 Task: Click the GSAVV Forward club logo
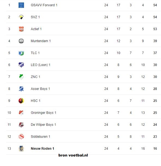point(21,5)
